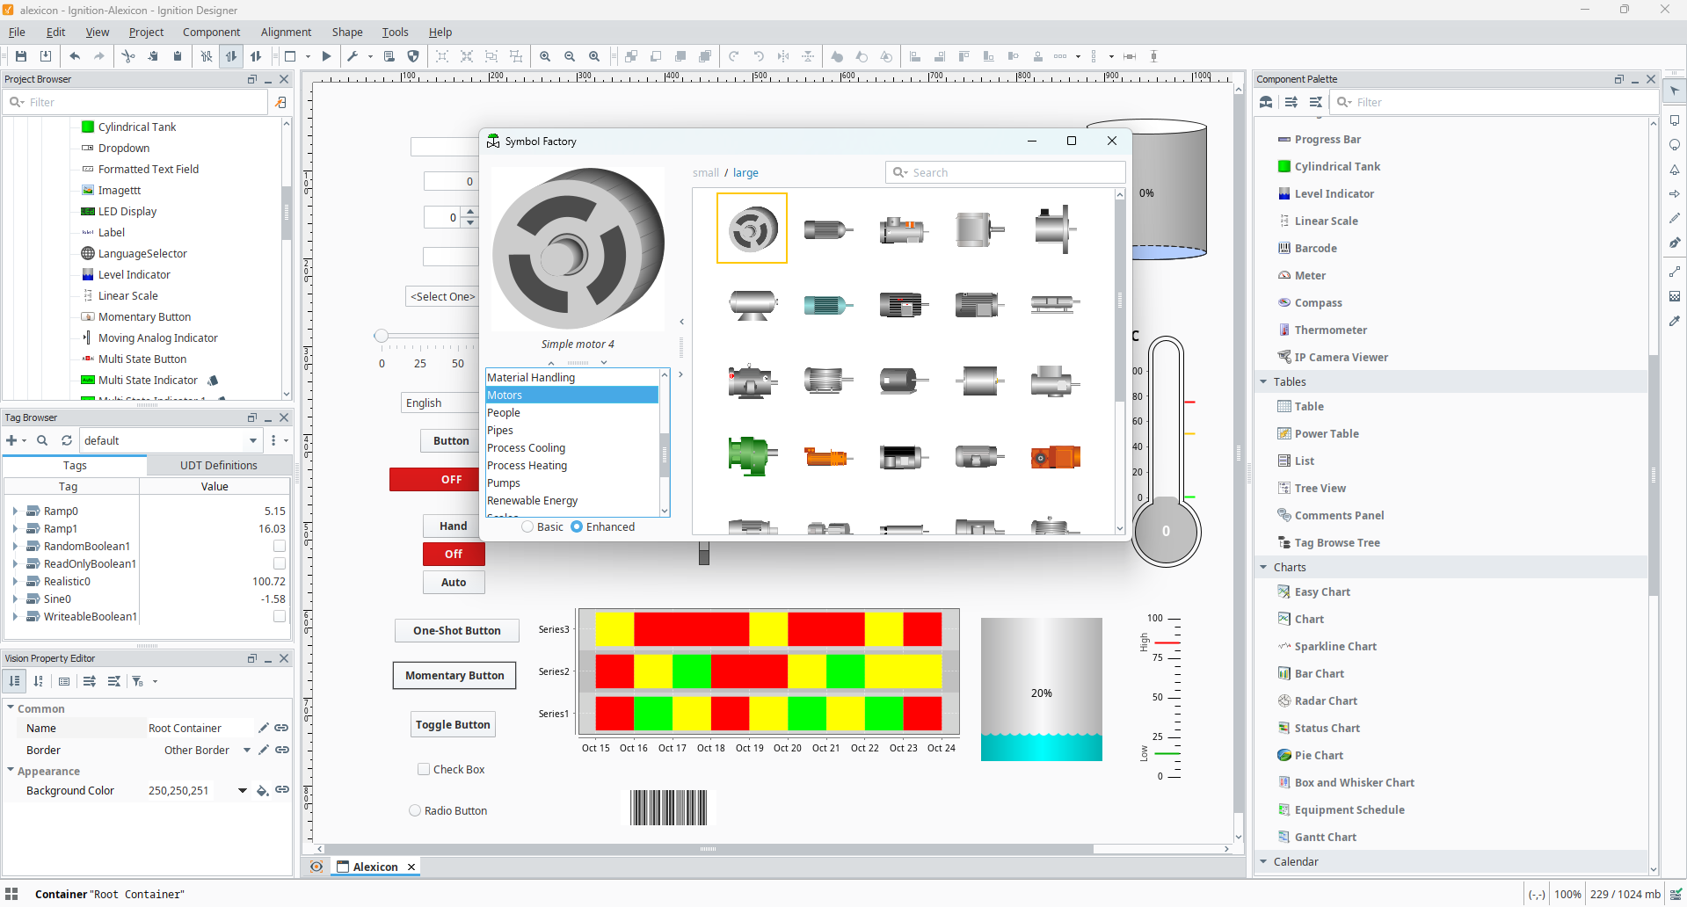
Task: Pick the green motor symbol
Action: pyautogui.click(x=752, y=456)
